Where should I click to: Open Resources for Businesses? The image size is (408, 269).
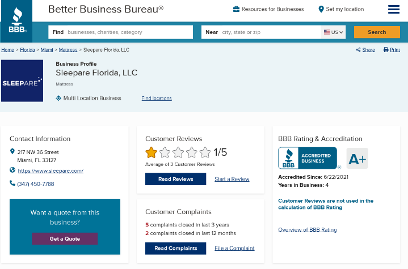(x=272, y=9)
